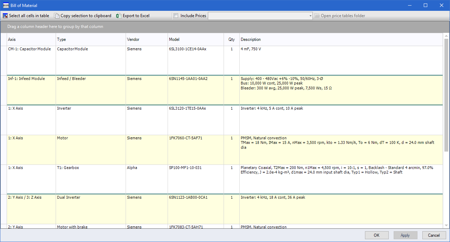
Task: Click the Alpha vendor cell
Action: point(132,168)
